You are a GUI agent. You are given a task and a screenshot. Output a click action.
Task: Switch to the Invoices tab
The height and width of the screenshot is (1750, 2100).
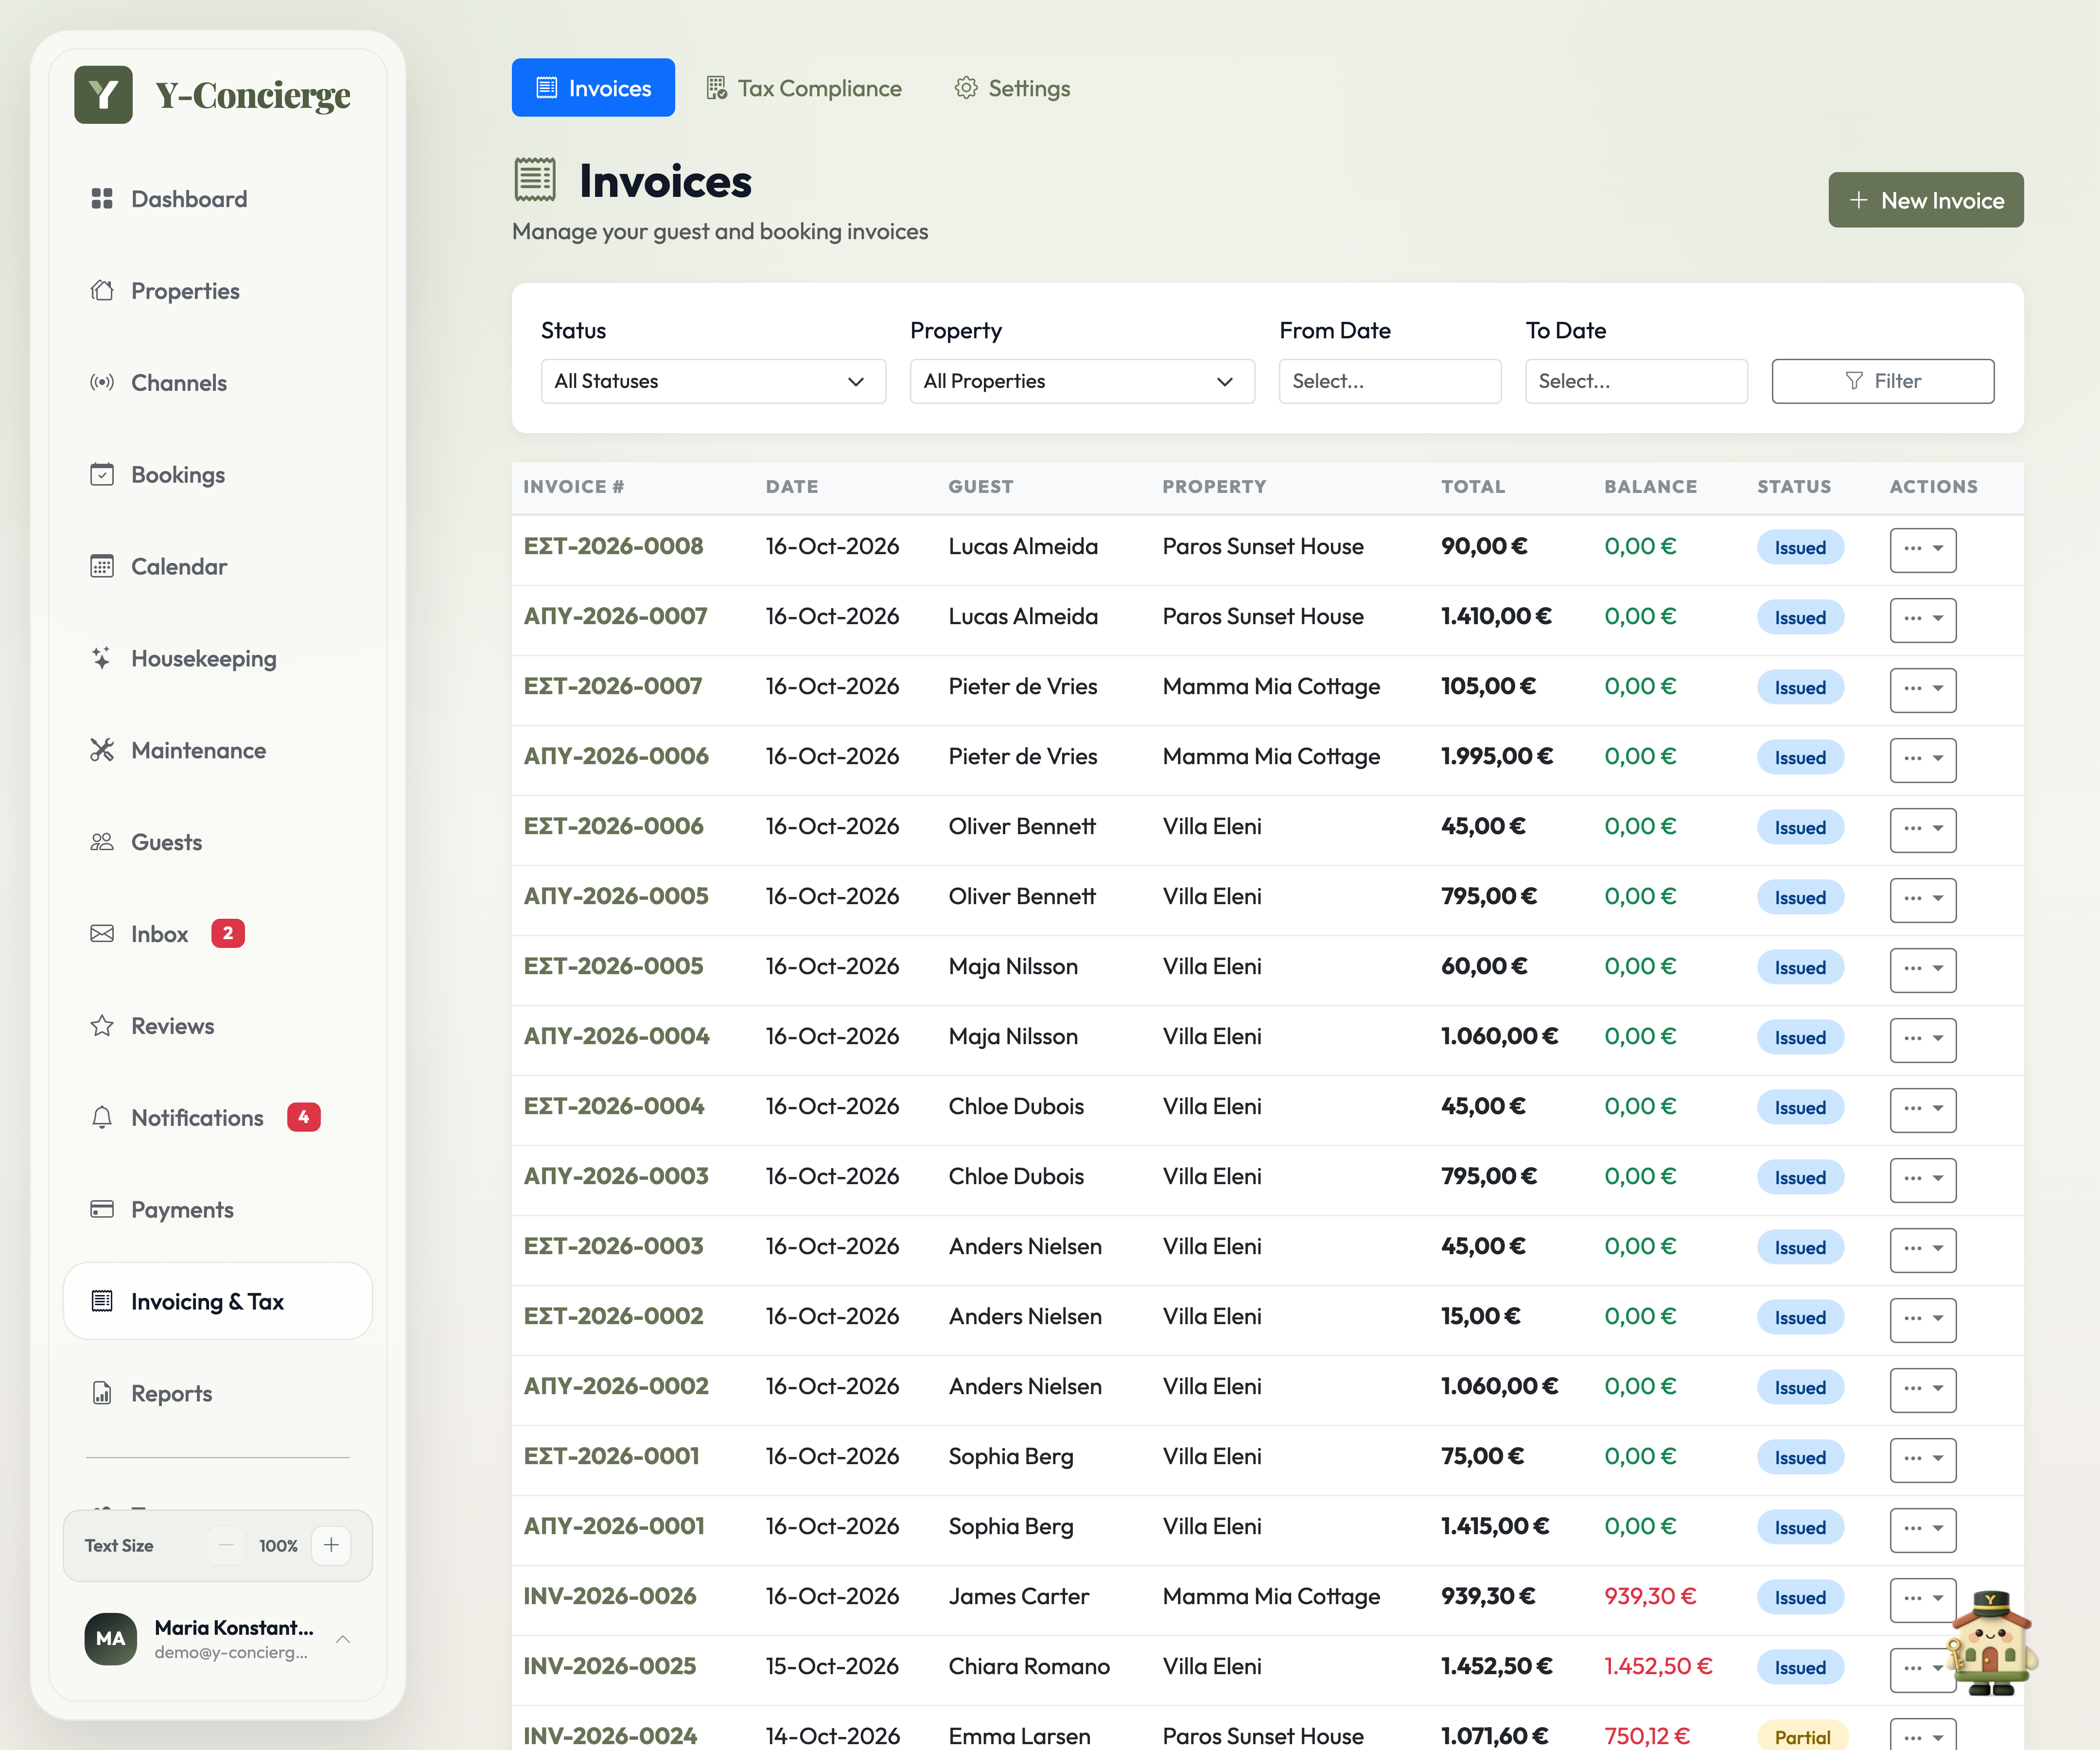(x=593, y=88)
